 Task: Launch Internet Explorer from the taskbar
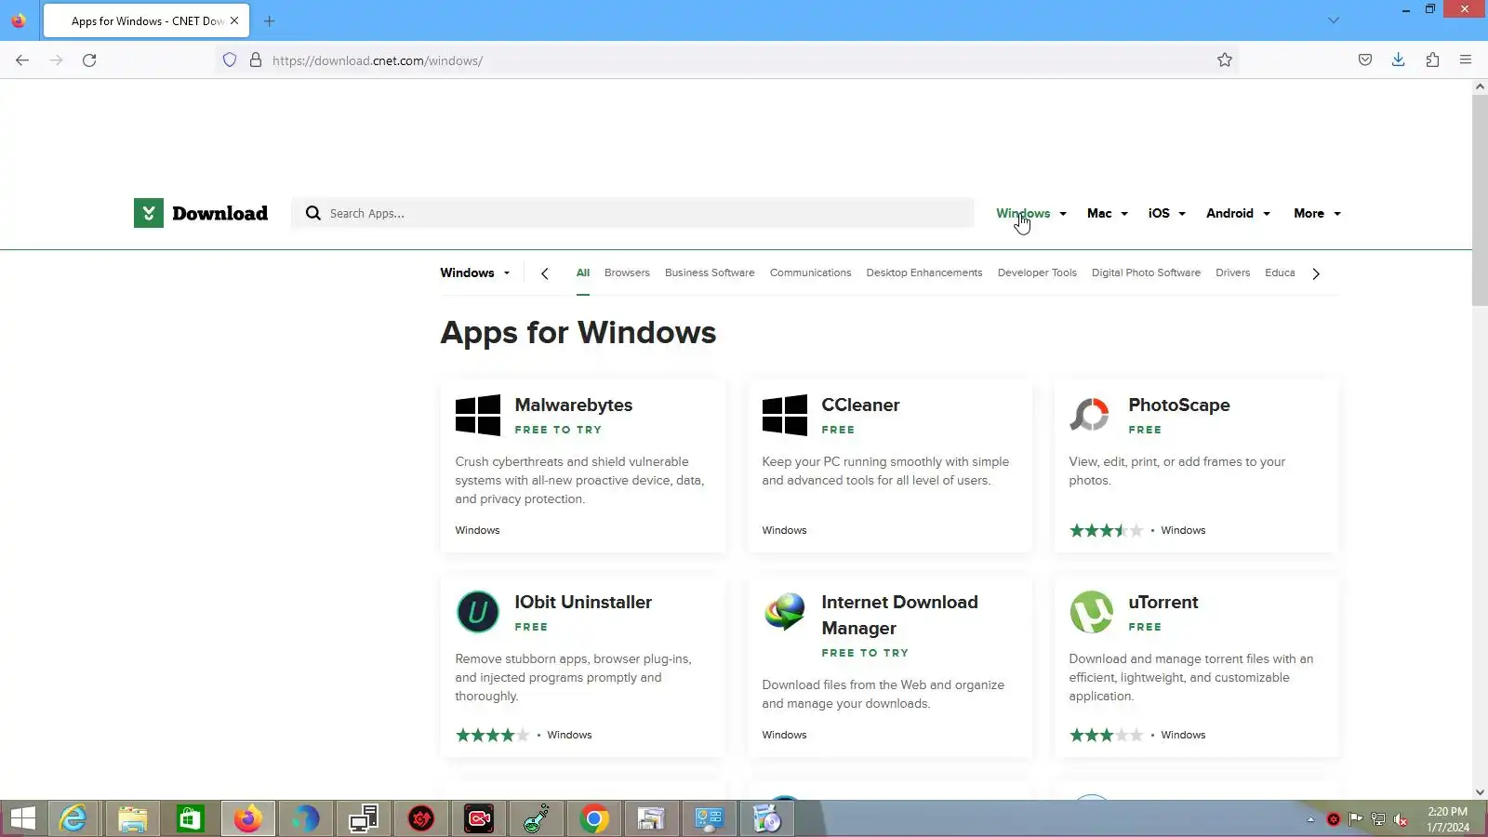click(x=73, y=818)
